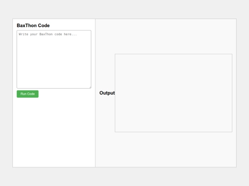249x186 pixels.
Task: Click the green Run Code button
Action: click(x=28, y=94)
